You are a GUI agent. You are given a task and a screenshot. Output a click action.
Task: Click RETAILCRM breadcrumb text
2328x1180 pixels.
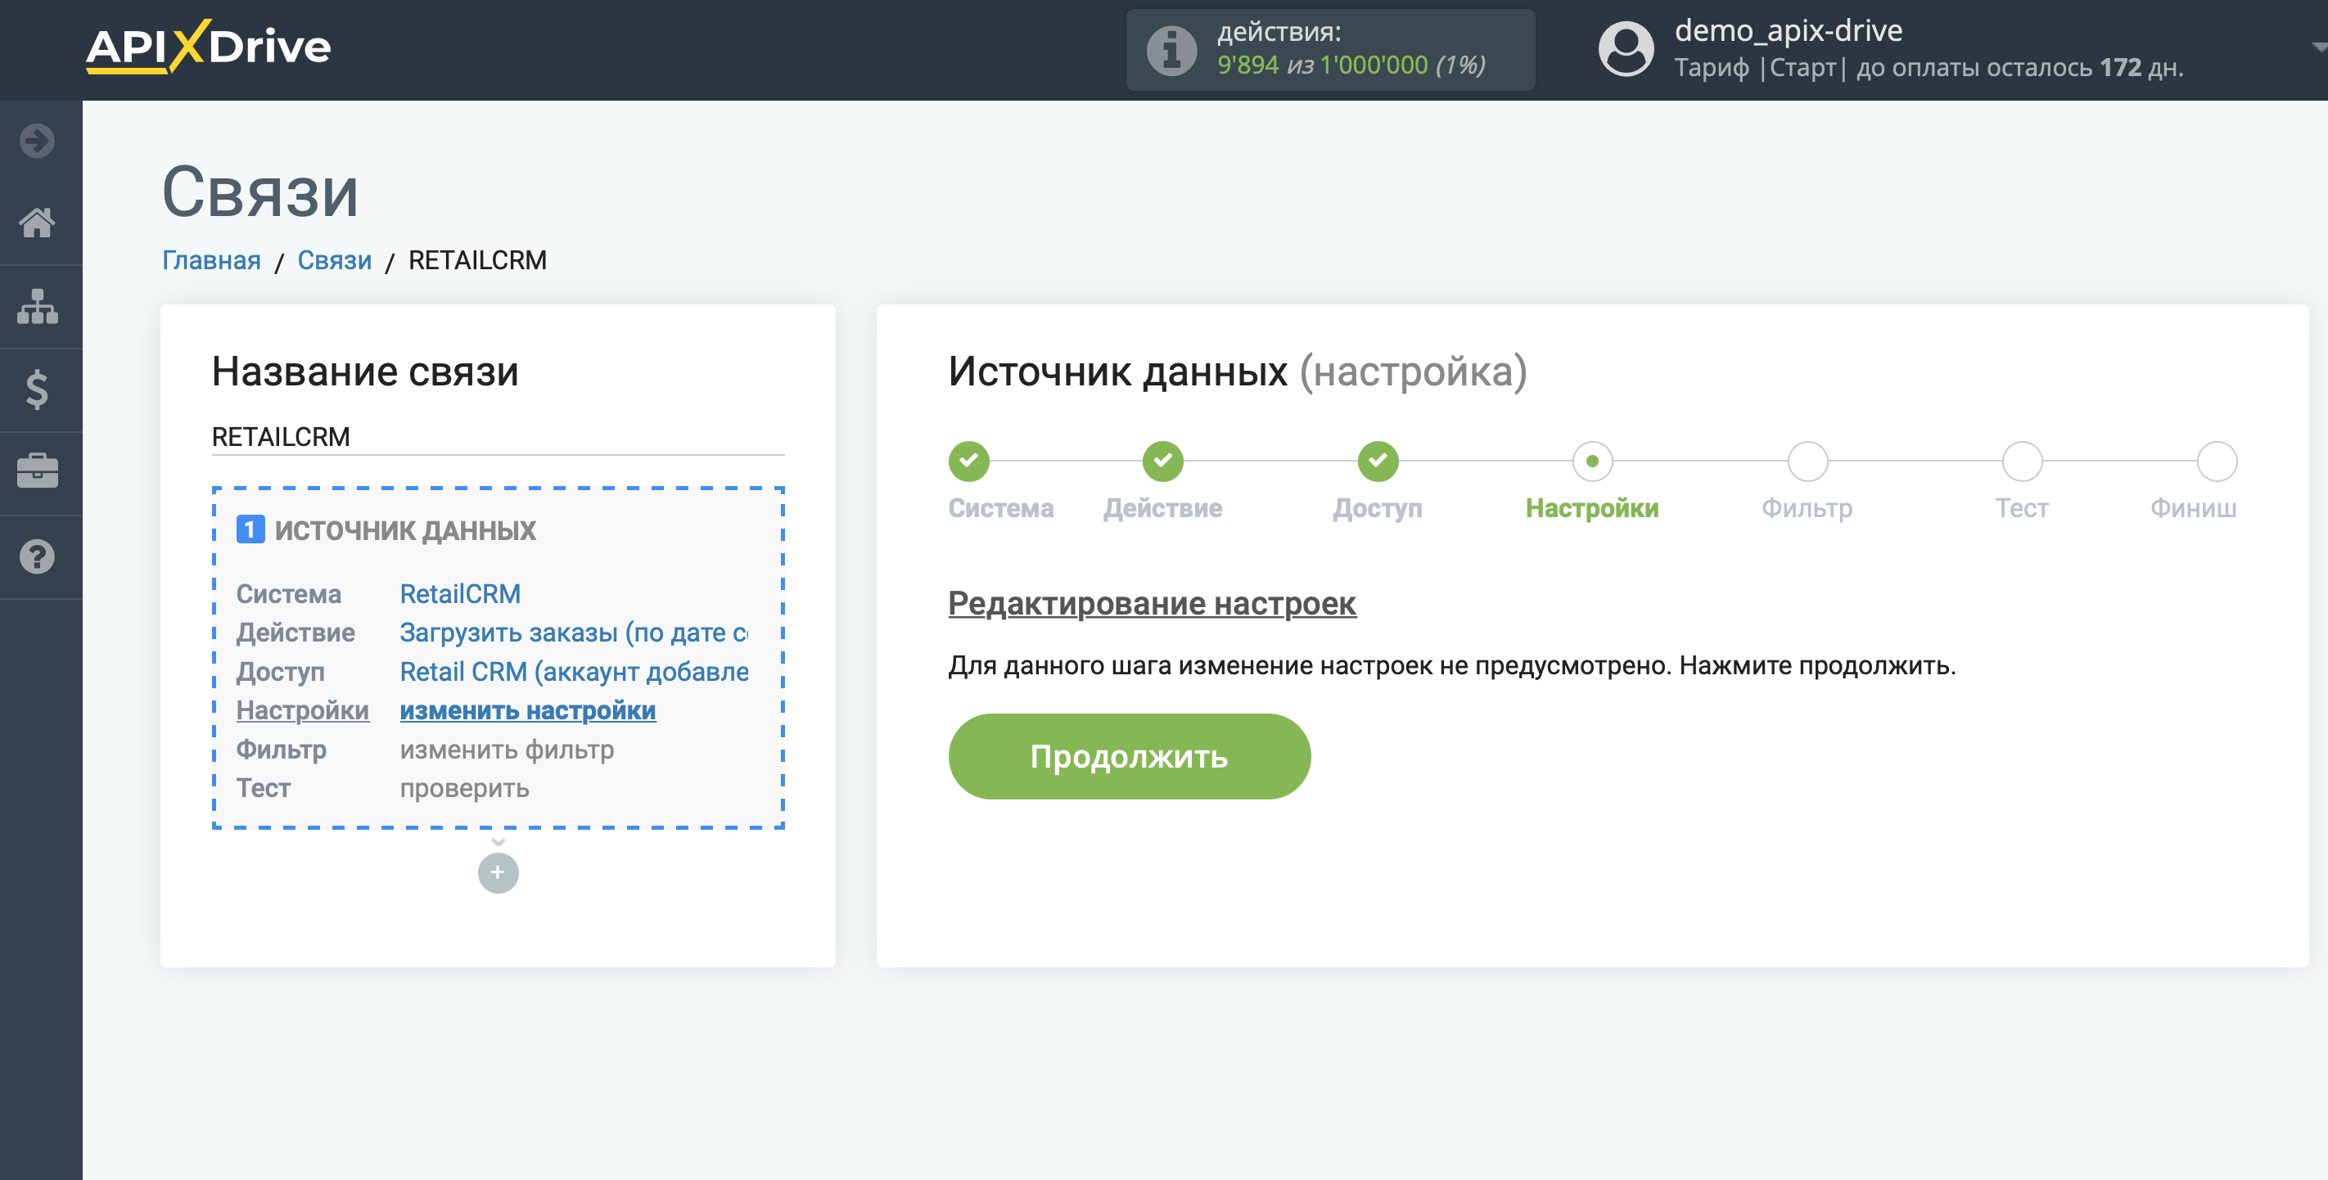477,260
